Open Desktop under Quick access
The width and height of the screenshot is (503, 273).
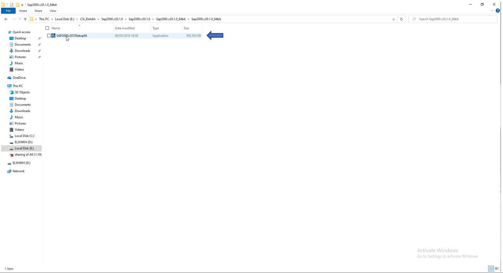(x=20, y=39)
